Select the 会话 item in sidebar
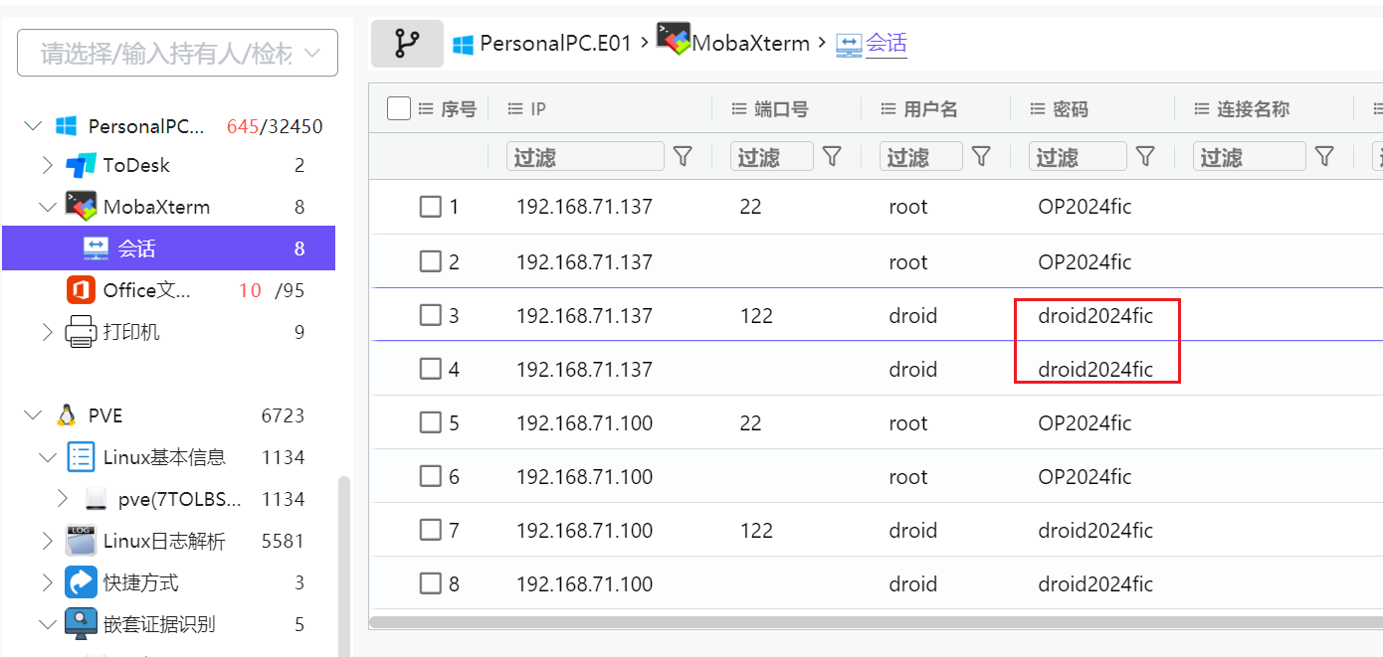 pyautogui.click(x=136, y=248)
